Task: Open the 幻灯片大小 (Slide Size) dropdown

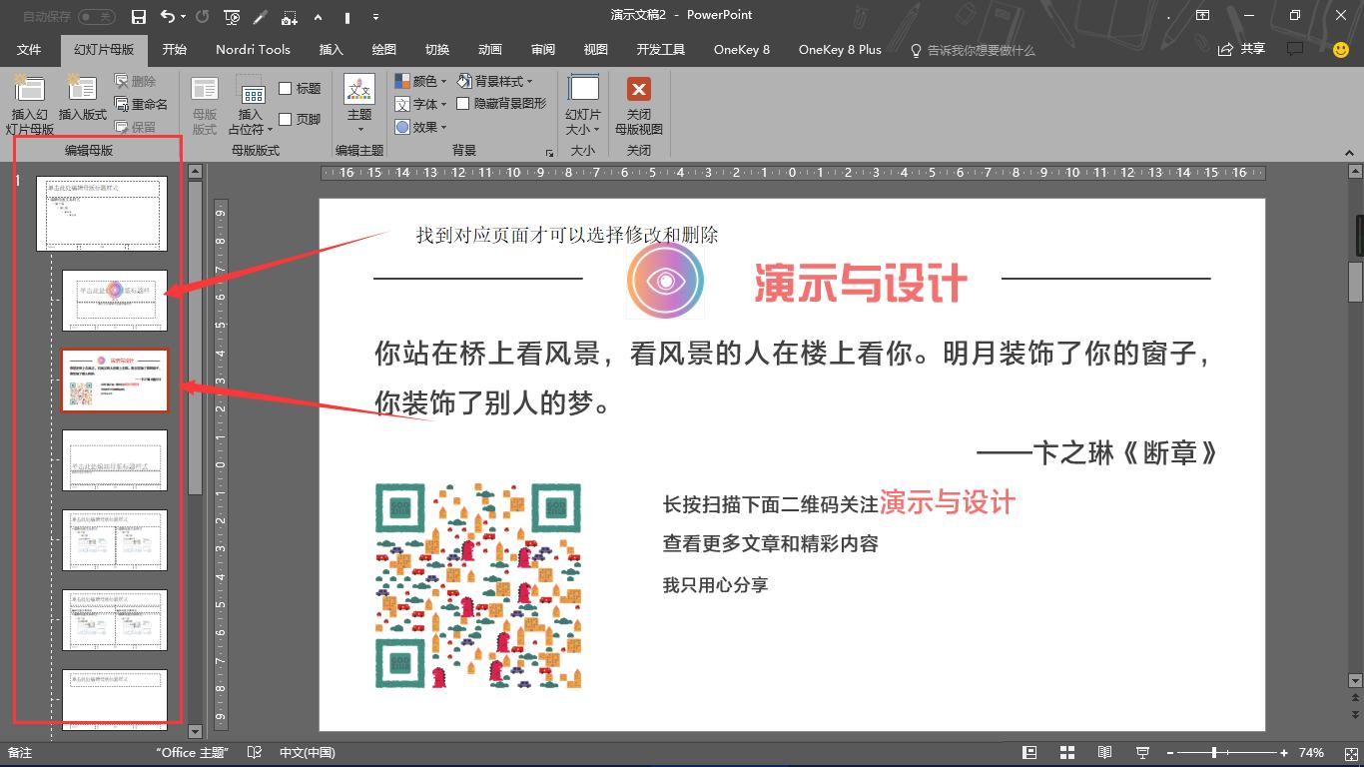Action: (x=583, y=105)
